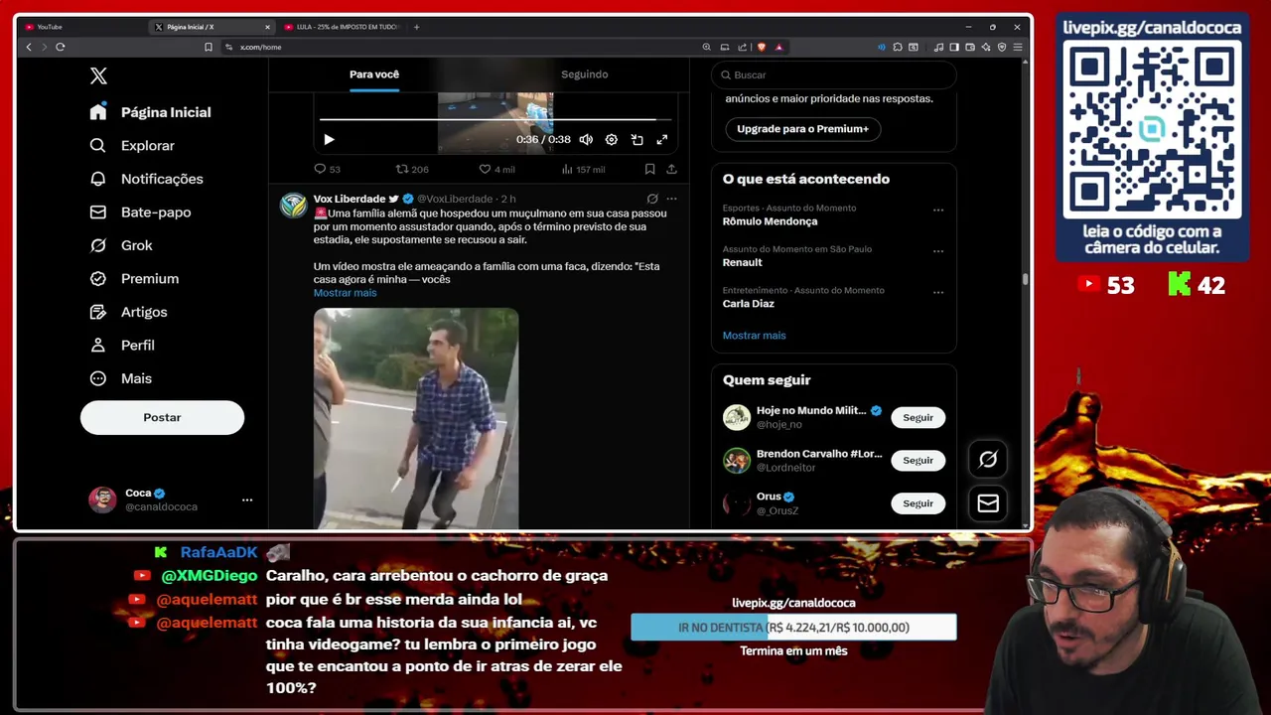Viewport: 1271px width, 715px height.
Task: Open Brave Rewards triangle icon
Action: (x=779, y=47)
